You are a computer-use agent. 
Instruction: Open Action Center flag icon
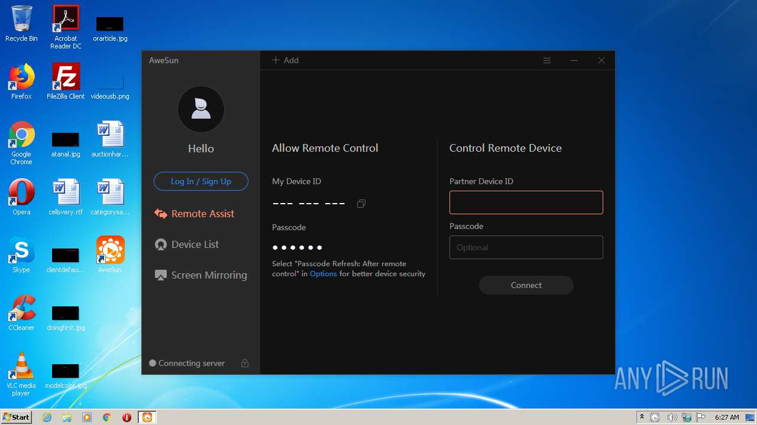(701, 417)
